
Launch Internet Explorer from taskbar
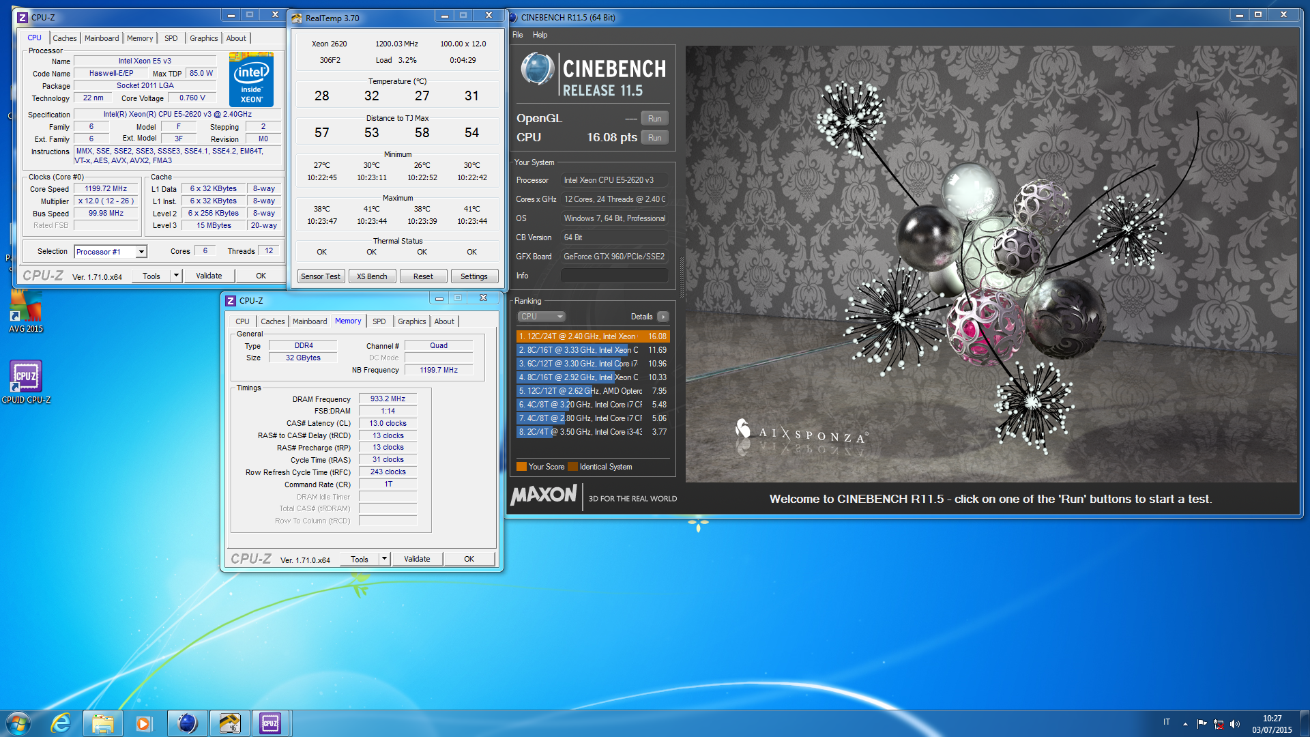61,723
